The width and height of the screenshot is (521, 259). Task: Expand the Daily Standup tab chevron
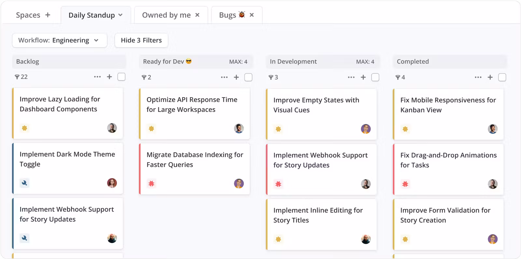(x=120, y=15)
